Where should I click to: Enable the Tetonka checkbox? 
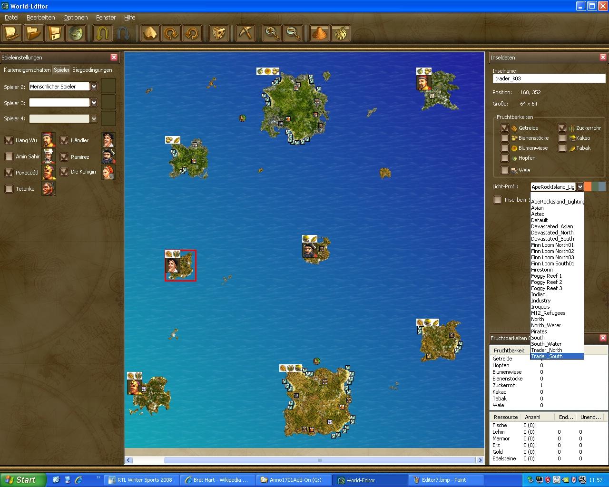coord(9,189)
